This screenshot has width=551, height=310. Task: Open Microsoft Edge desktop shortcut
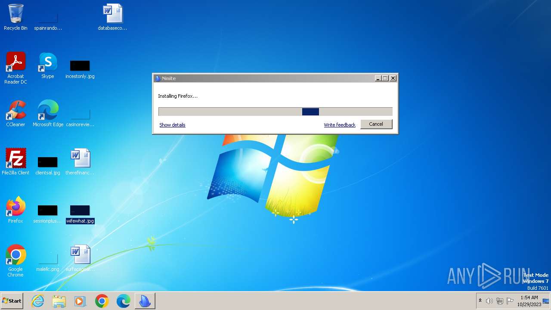[x=48, y=114]
